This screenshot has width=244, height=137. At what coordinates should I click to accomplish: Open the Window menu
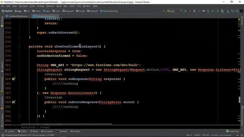(87, 6)
